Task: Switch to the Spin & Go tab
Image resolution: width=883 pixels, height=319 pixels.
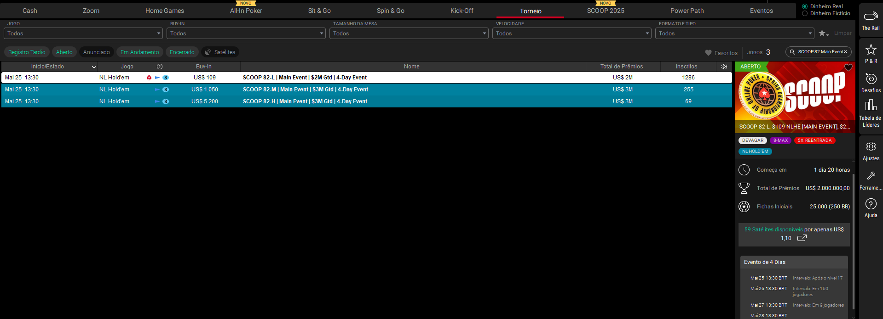Action: (391, 11)
